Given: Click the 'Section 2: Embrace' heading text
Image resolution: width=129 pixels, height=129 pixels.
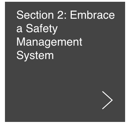Looking at the screenshot, I should [x=65, y=15].
